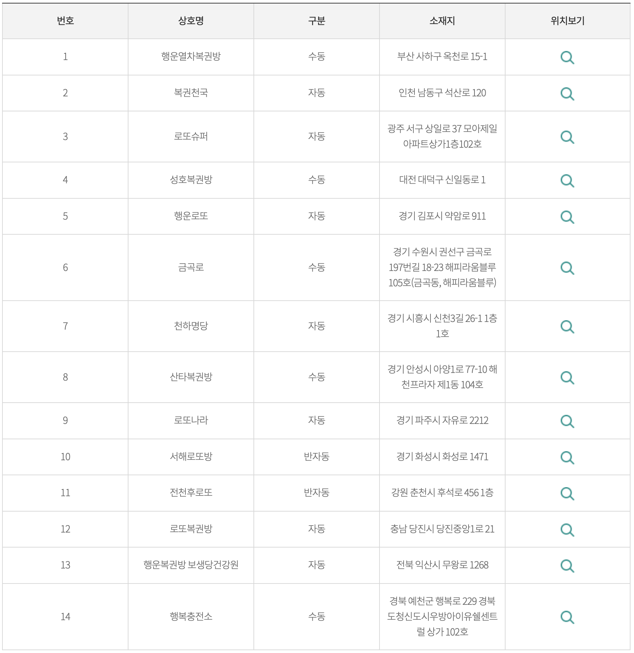The image size is (634, 653).
Task: View location of 성호복권방
Action: coord(567,181)
